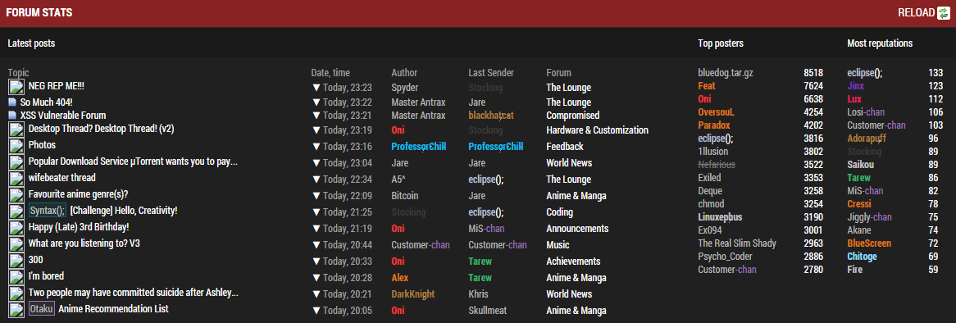Select the Syntax(); prefix tag
Image resolution: width=956 pixels, height=323 pixels.
point(48,211)
